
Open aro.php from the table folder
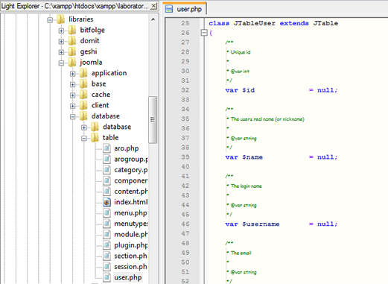pos(127,148)
